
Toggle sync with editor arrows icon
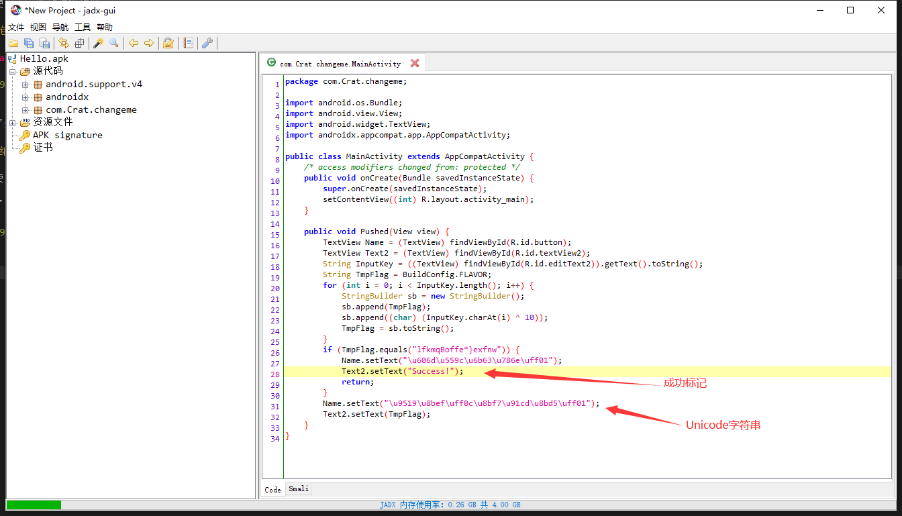click(64, 43)
